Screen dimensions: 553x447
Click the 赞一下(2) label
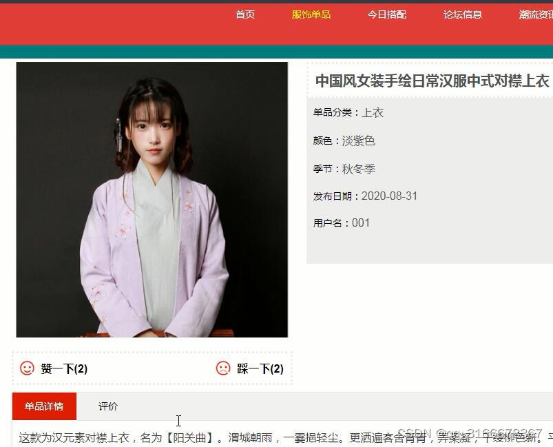tap(64, 368)
